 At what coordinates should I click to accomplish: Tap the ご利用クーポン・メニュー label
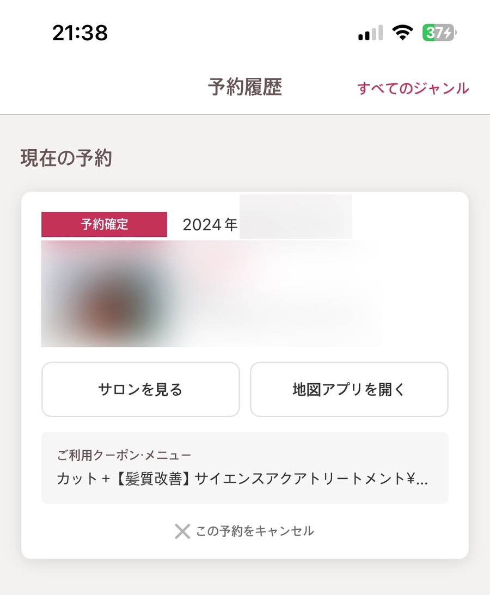[124, 455]
